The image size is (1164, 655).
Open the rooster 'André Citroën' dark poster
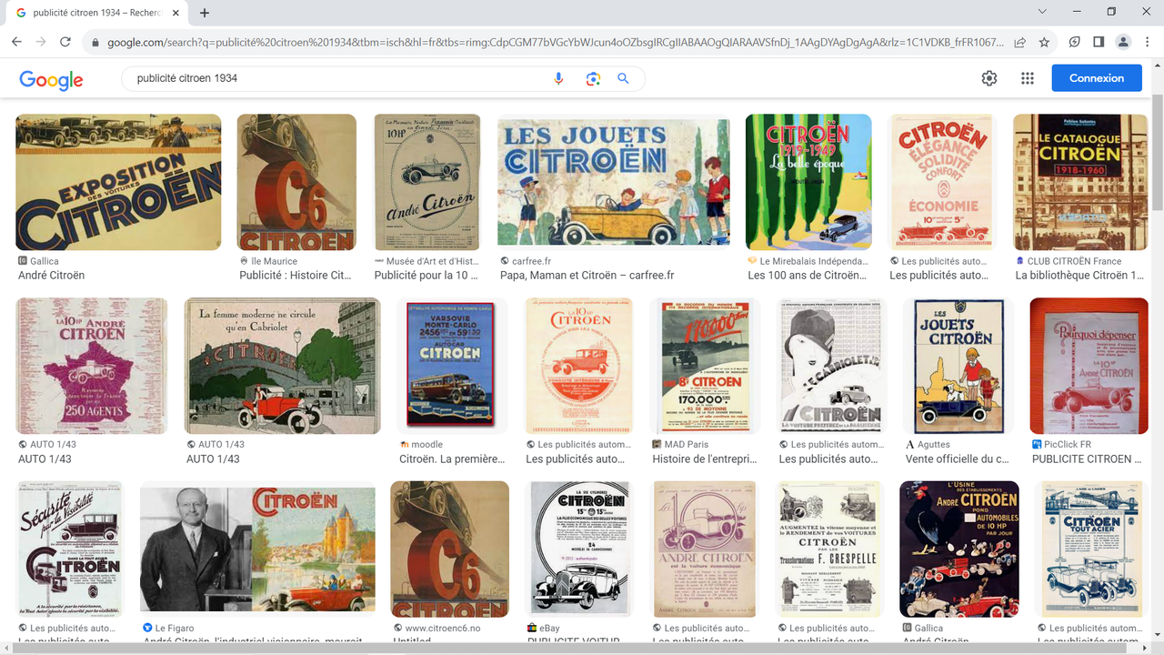(959, 549)
